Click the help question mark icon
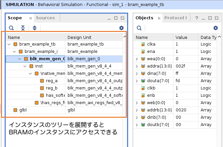The image size is (223, 147). (196, 18)
